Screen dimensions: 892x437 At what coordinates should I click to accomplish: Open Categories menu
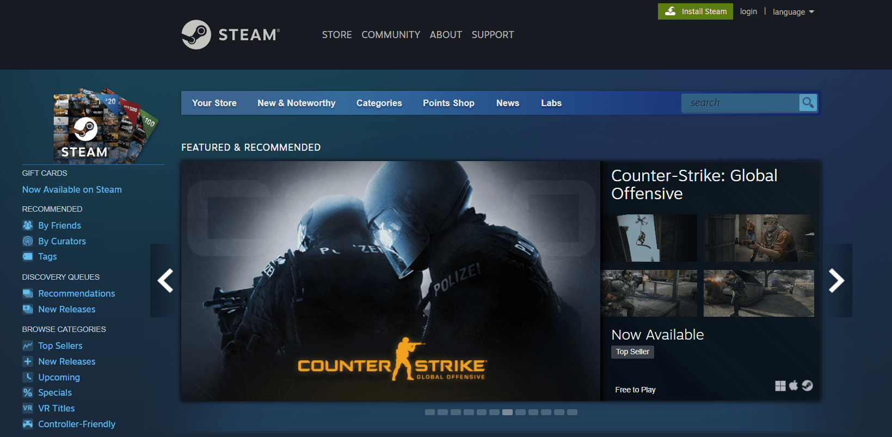(379, 103)
